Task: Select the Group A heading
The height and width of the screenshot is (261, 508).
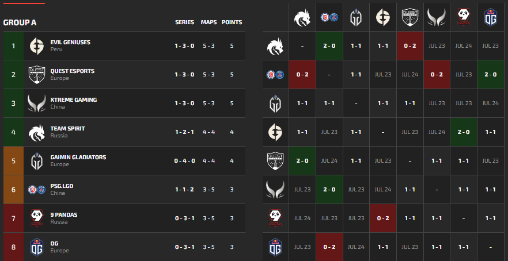Action: pyautogui.click(x=20, y=22)
